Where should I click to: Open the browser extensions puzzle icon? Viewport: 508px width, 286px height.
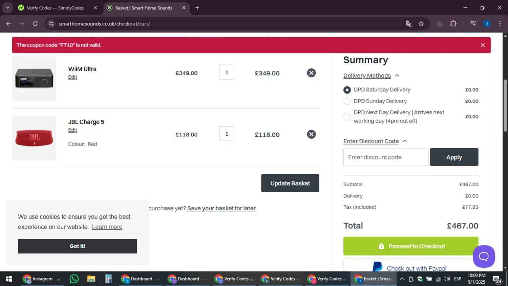(x=453, y=24)
